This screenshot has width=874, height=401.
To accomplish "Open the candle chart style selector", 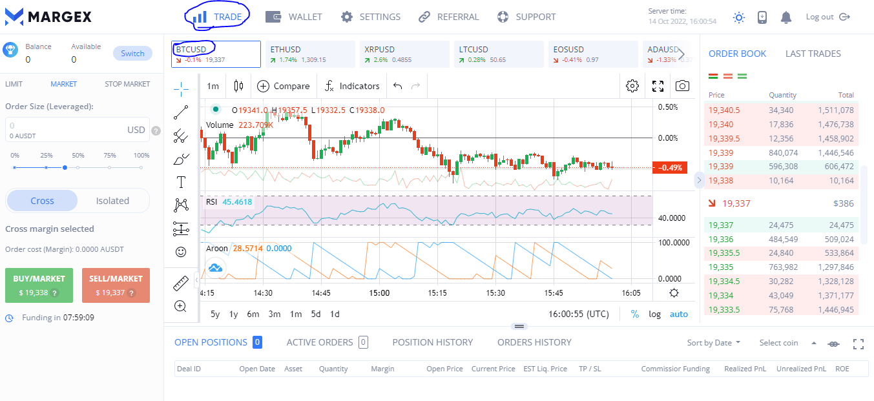I will click(x=239, y=86).
